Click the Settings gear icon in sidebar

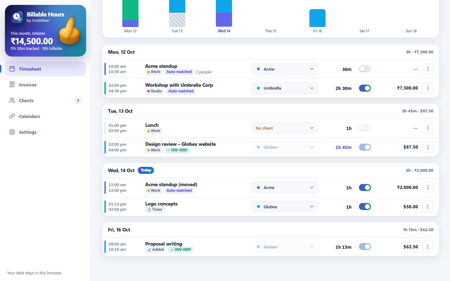(12, 132)
